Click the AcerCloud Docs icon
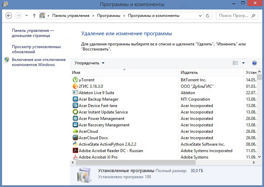This screenshot has height=187, width=264. 75,138
